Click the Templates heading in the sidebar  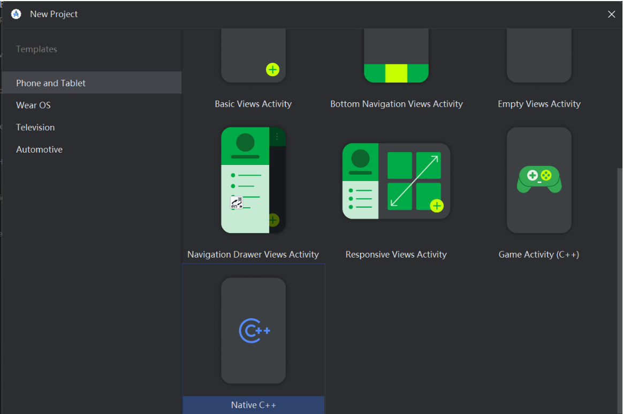click(36, 49)
